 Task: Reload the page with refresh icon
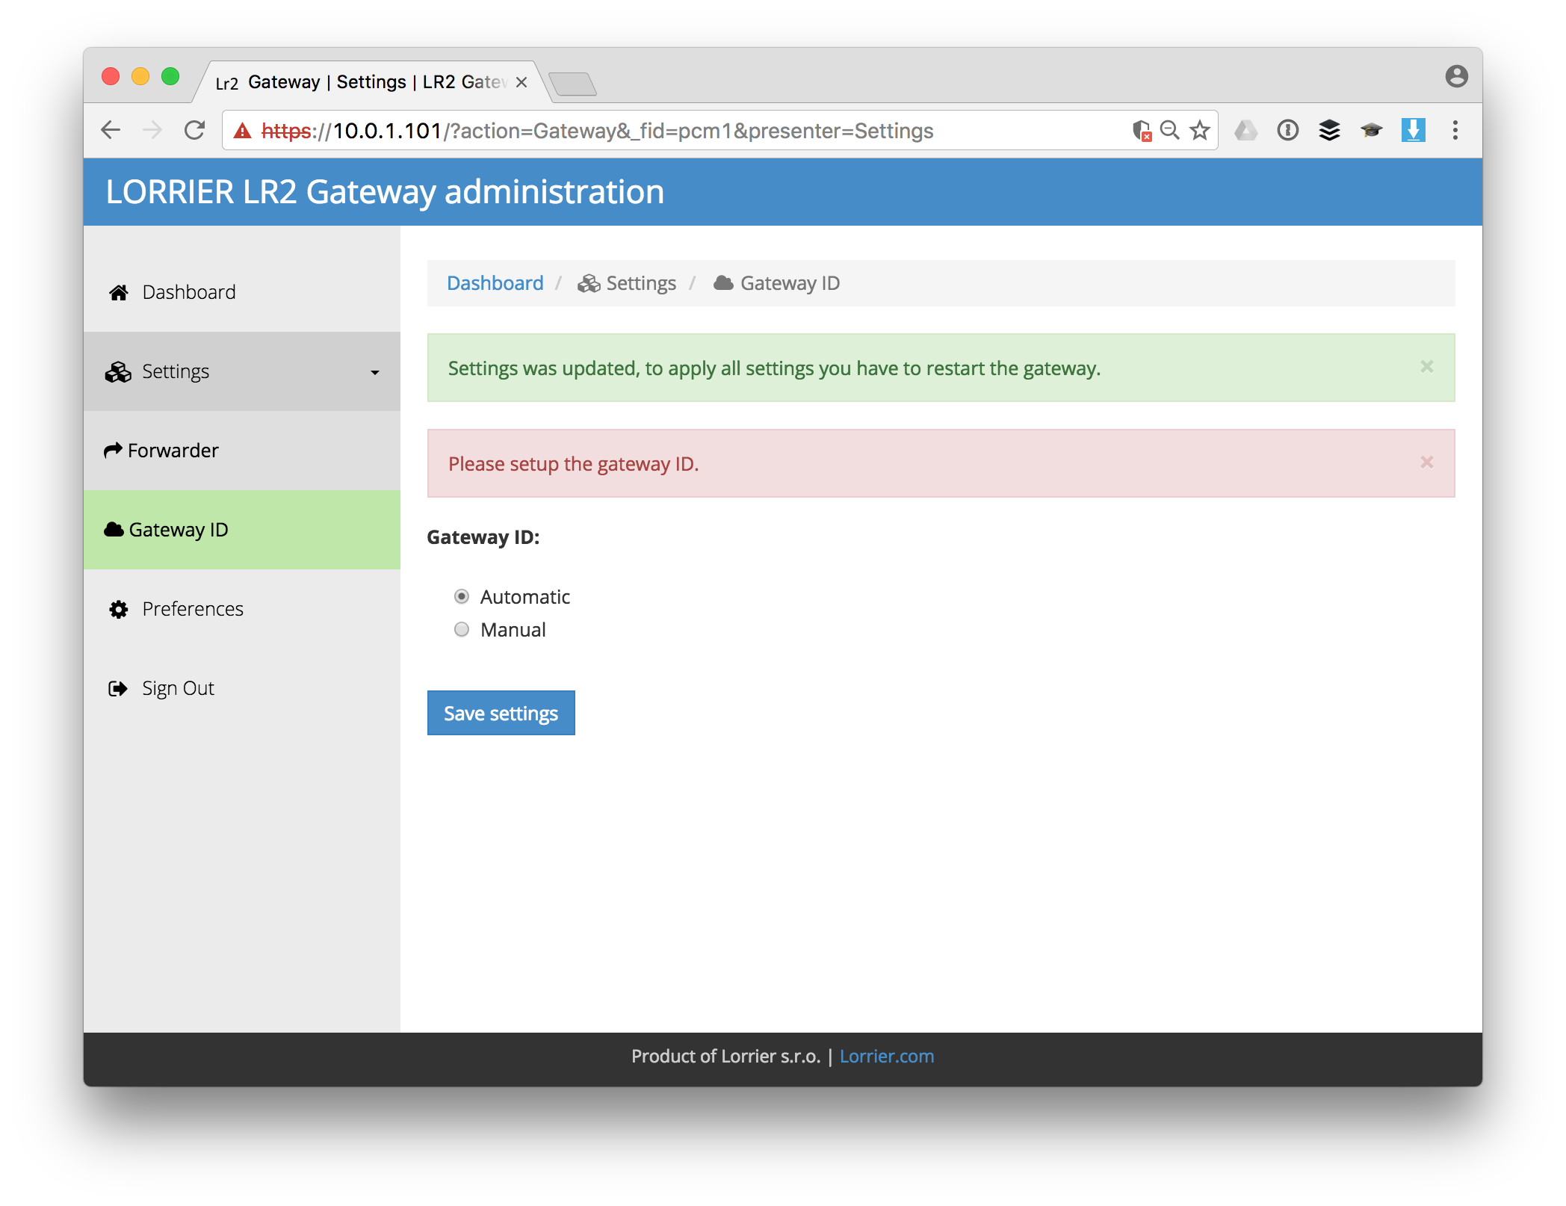[194, 130]
